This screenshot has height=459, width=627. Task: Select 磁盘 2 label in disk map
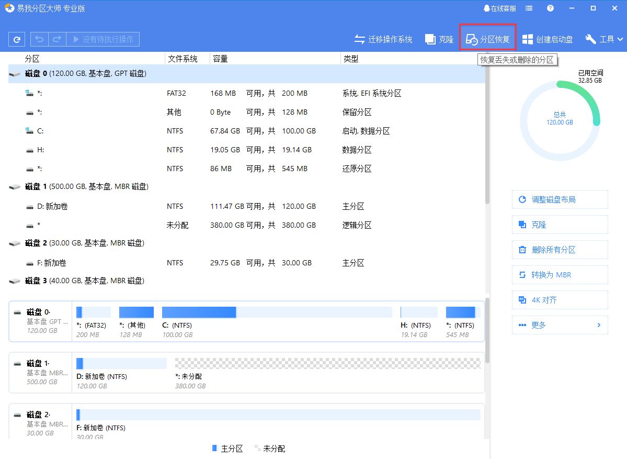(40, 422)
